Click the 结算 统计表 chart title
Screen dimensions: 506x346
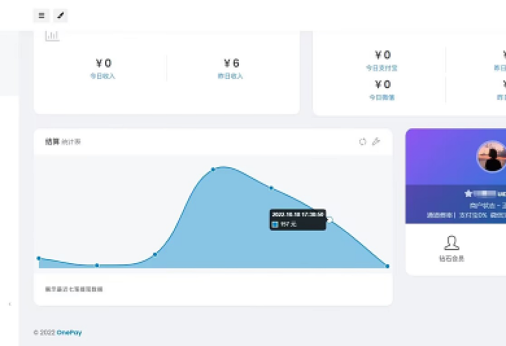click(x=63, y=142)
